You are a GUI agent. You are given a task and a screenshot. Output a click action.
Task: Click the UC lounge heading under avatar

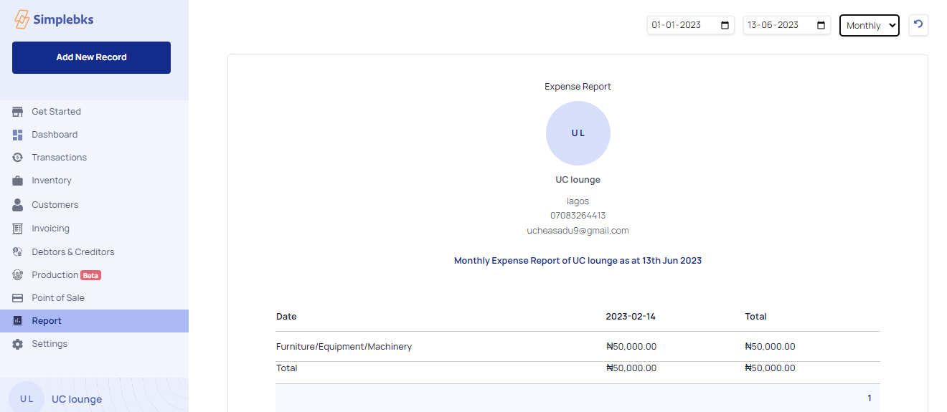coord(578,180)
